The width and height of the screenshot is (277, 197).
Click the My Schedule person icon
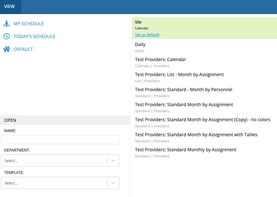[6, 24]
